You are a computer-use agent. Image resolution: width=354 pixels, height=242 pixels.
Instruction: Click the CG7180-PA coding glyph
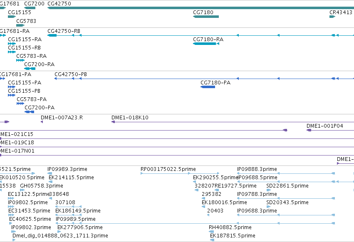click(208, 87)
